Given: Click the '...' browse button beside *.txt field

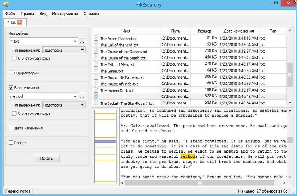Looking at the screenshot, I should pyautogui.click(x=82, y=41).
